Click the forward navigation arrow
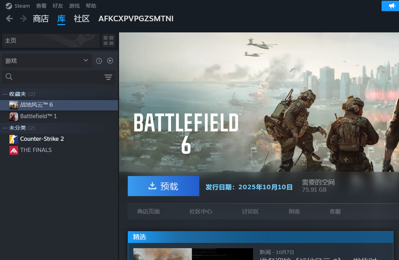The height and width of the screenshot is (260, 399). point(23,18)
